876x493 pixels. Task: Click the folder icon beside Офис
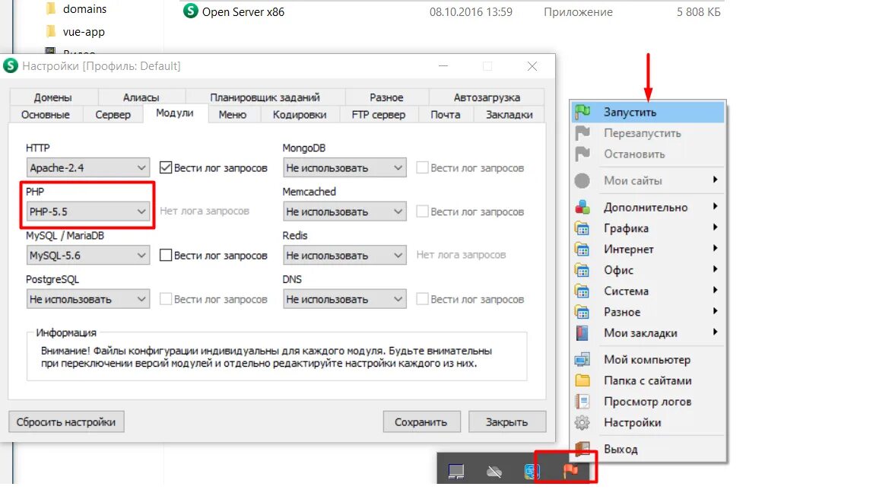coord(582,270)
